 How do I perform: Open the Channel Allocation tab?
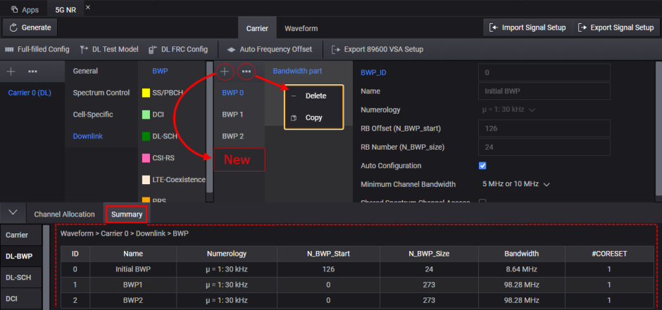64,214
